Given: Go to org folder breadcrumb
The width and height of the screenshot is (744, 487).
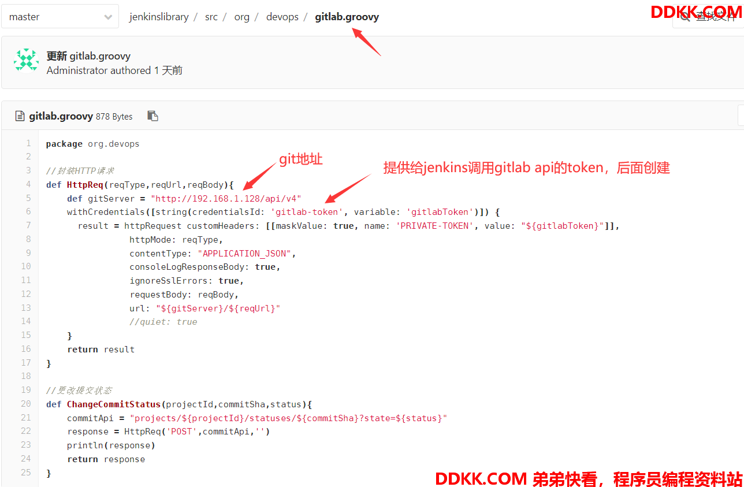Looking at the screenshot, I should coord(242,17).
